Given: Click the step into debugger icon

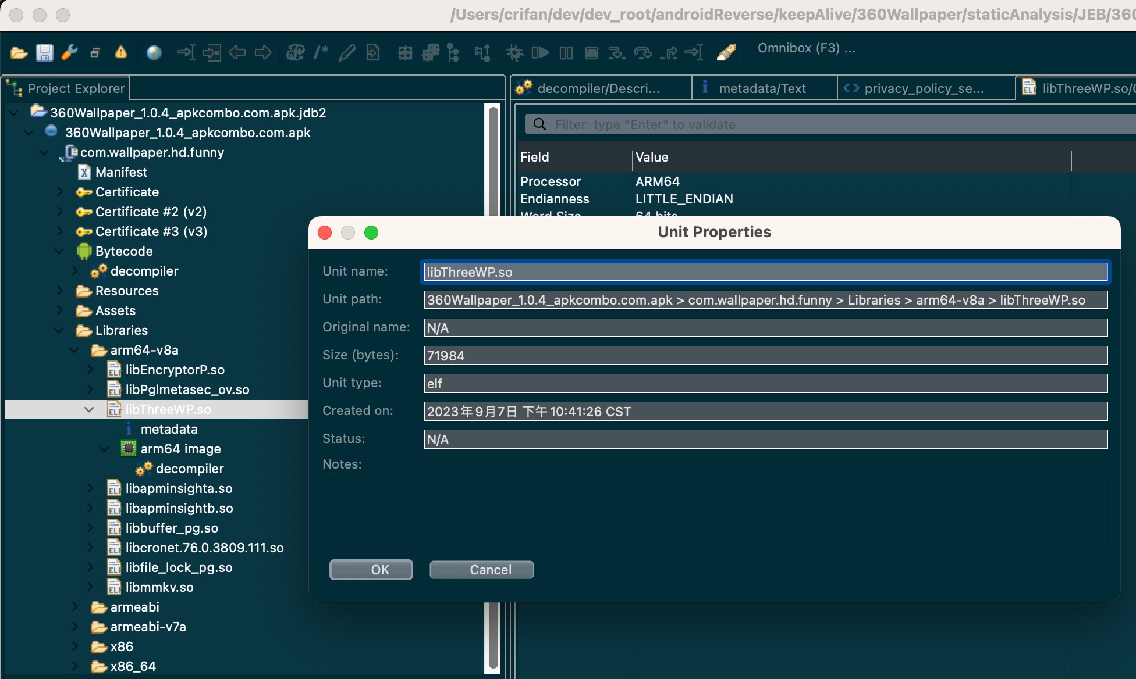Looking at the screenshot, I should [617, 53].
